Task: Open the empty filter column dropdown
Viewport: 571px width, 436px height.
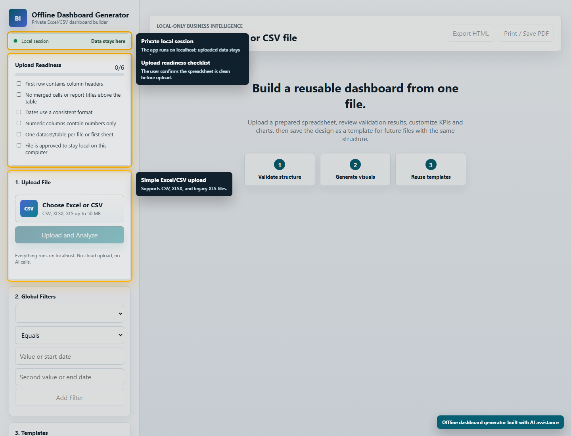Action: (x=69, y=314)
